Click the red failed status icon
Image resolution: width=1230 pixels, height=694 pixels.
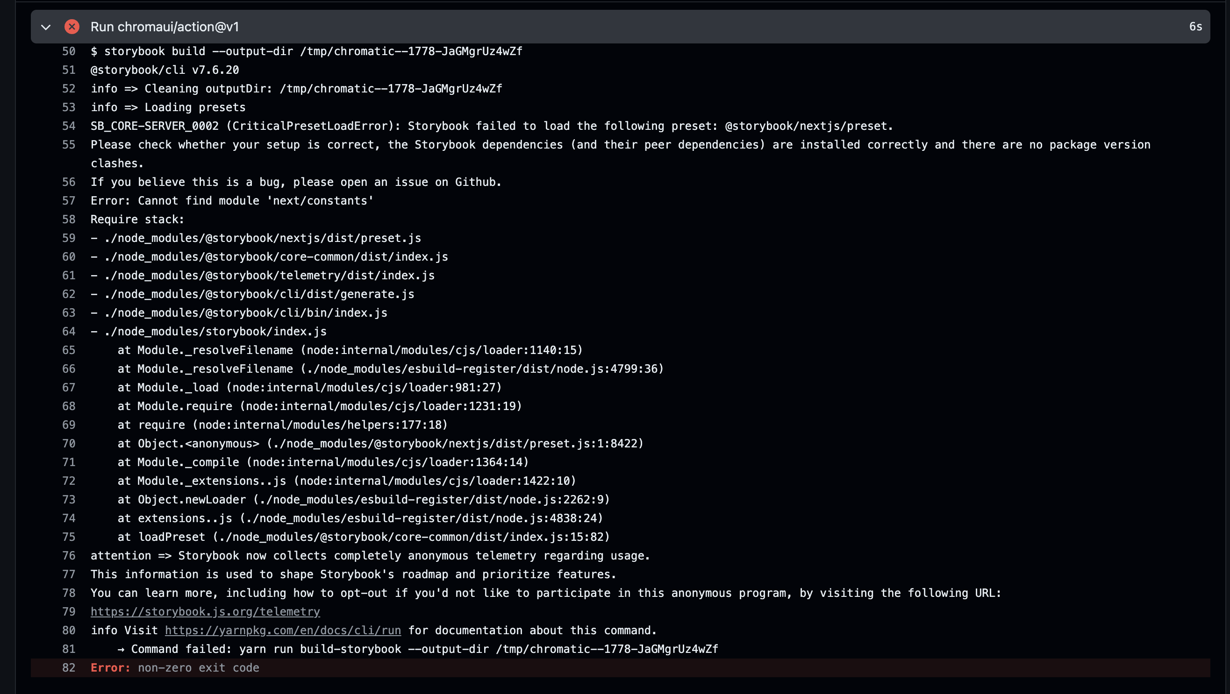72,27
